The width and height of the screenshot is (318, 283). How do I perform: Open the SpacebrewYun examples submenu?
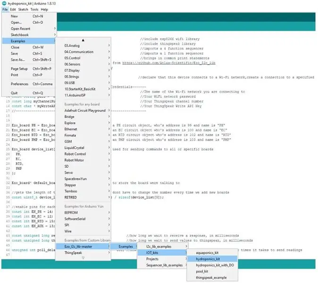tap(84, 179)
